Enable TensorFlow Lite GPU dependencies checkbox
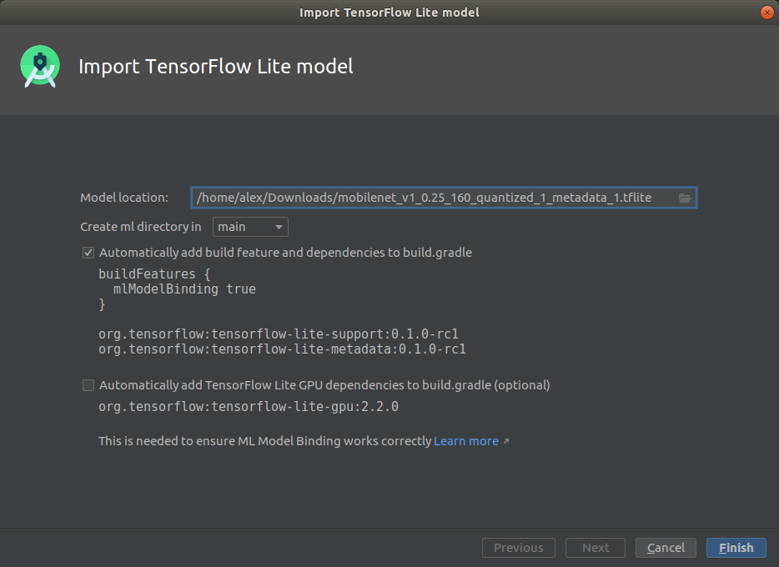Screen dimensions: 779x567 point(88,385)
